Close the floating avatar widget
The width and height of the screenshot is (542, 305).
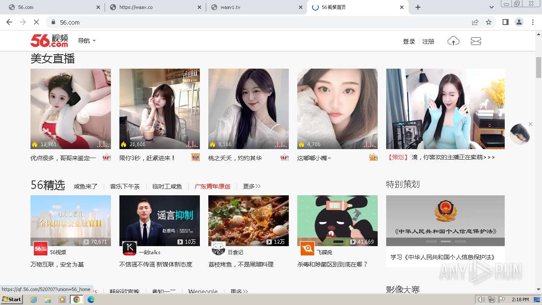531,124
